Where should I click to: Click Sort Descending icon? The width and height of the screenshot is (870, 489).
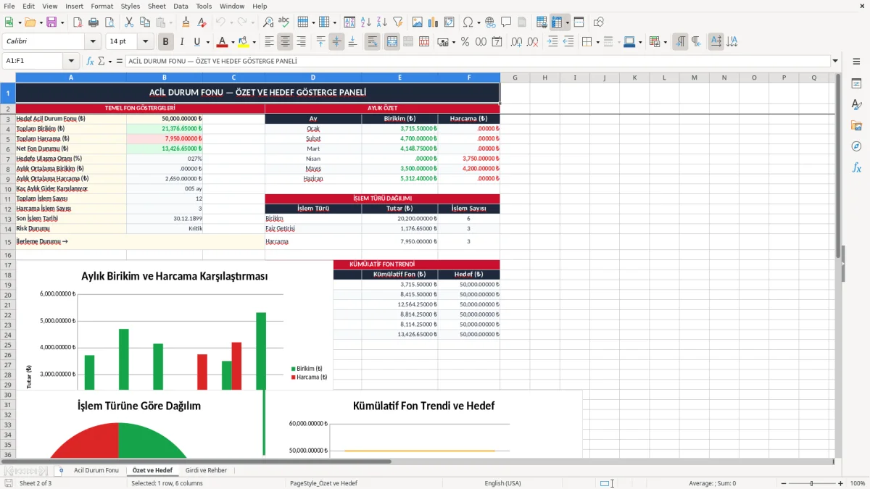point(381,22)
